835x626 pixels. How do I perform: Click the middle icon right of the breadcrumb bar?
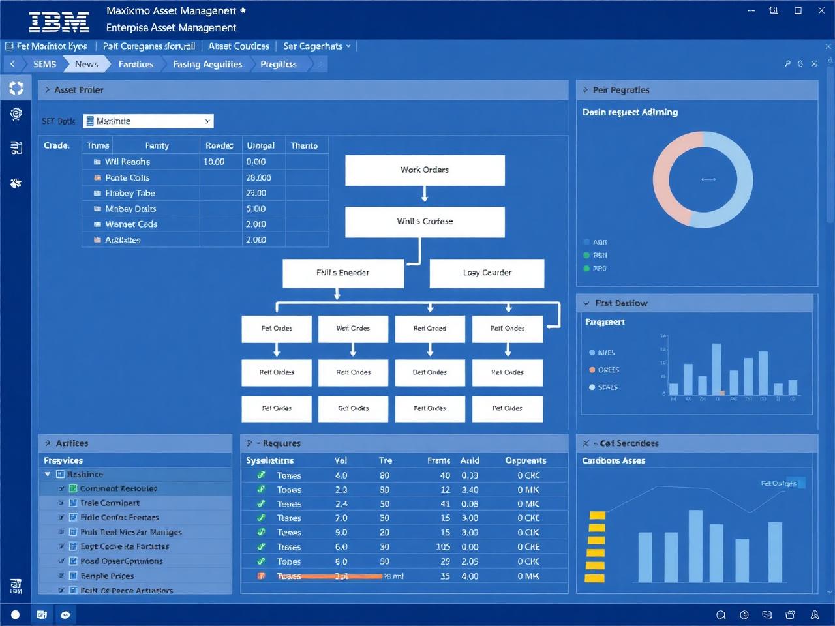[x=800, y=64]
